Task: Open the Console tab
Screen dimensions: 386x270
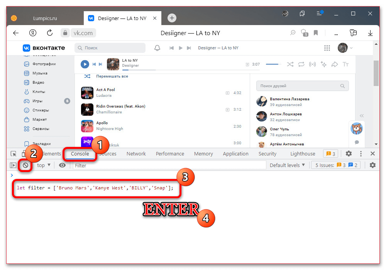Action: coord(80,154)
